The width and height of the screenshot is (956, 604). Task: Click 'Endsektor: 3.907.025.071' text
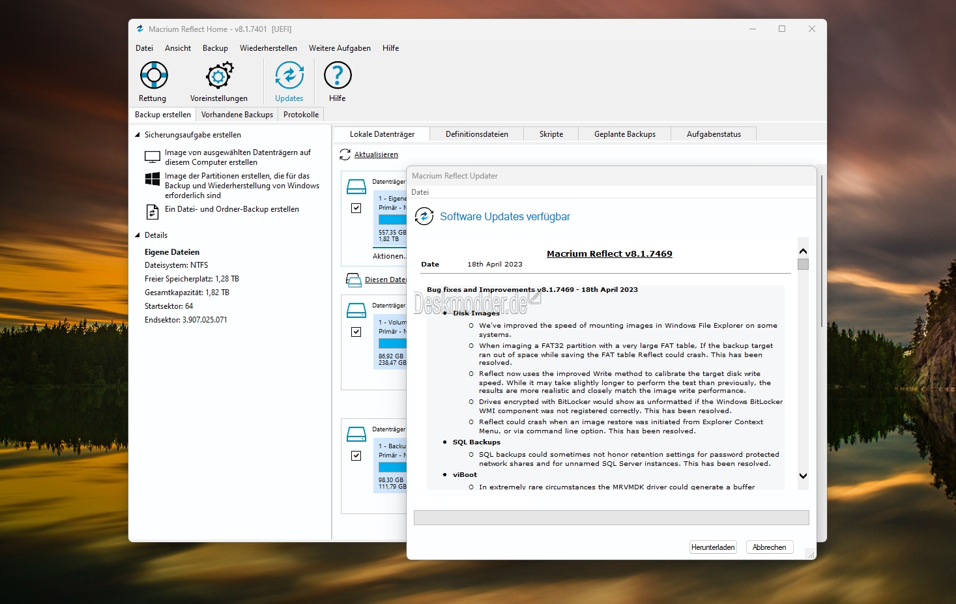point(186,320)
